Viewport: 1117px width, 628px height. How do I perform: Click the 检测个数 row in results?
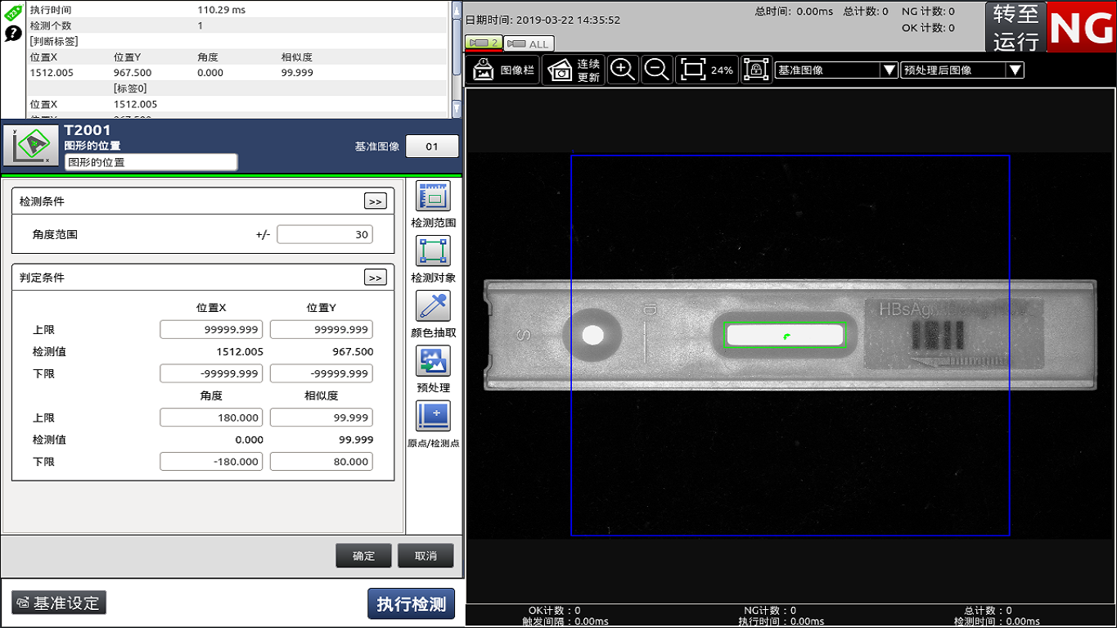point(237,26)
